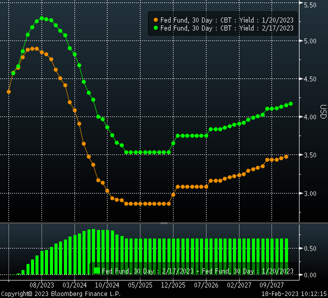Select the 1/20/2023 yield series legend text
This screenshot has height=298, width=328.
(x=226, y=20)
